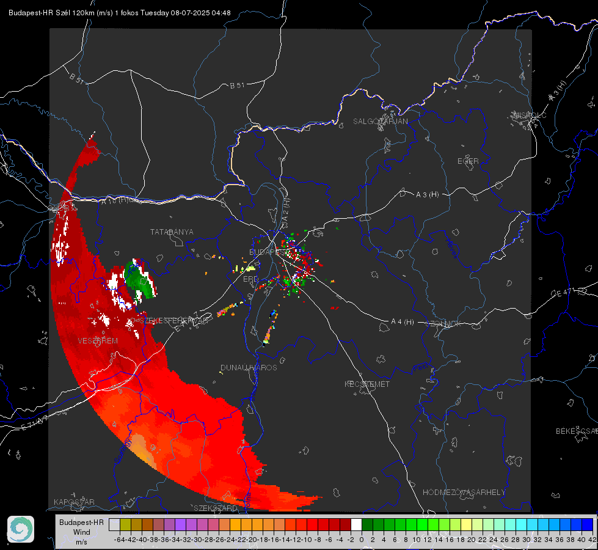Click the green velocity echo near Székesfehérvár
Screen dimensions: 598x550
click(140, 279)
